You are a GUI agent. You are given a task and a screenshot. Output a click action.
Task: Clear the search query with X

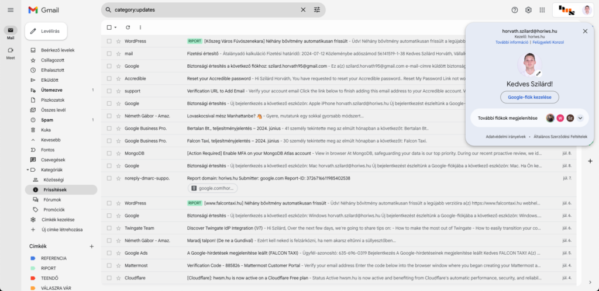click(303, 10)
